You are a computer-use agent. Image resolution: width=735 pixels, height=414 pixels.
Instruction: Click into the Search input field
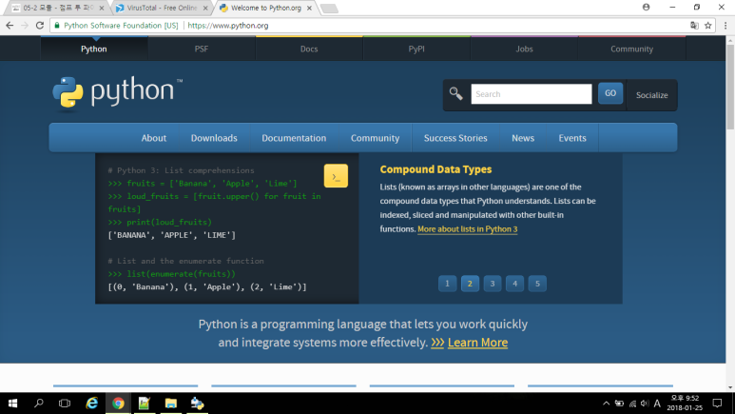point(532,94)
